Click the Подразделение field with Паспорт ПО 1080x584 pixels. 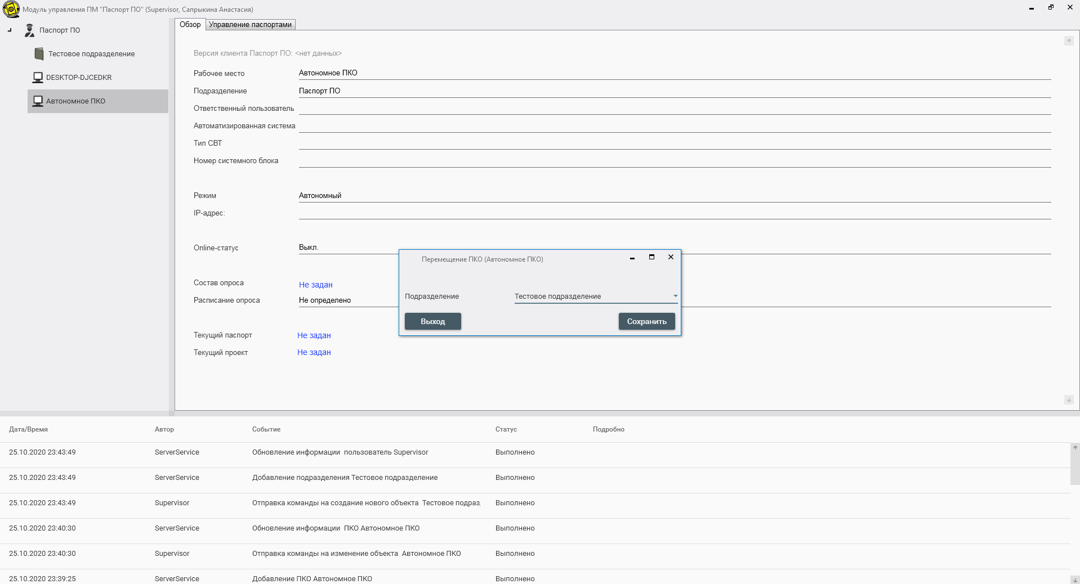coord(675,91)
